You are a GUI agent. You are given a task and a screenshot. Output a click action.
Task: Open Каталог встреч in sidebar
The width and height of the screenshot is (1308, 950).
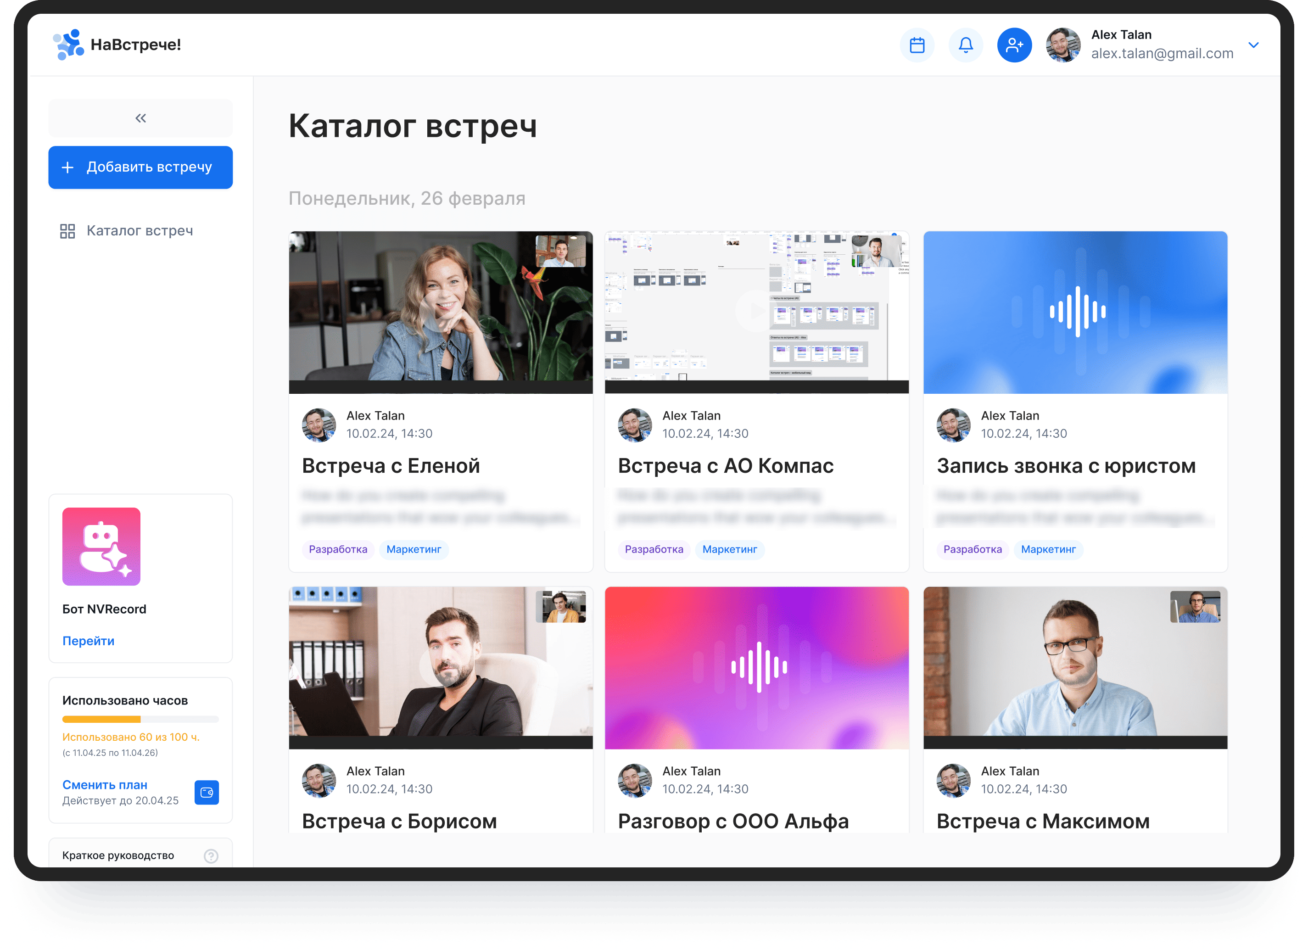(x=127, y=231)
